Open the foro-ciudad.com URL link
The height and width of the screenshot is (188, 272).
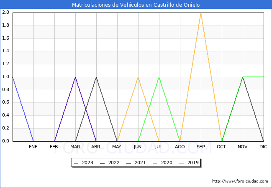pos(240,181)
